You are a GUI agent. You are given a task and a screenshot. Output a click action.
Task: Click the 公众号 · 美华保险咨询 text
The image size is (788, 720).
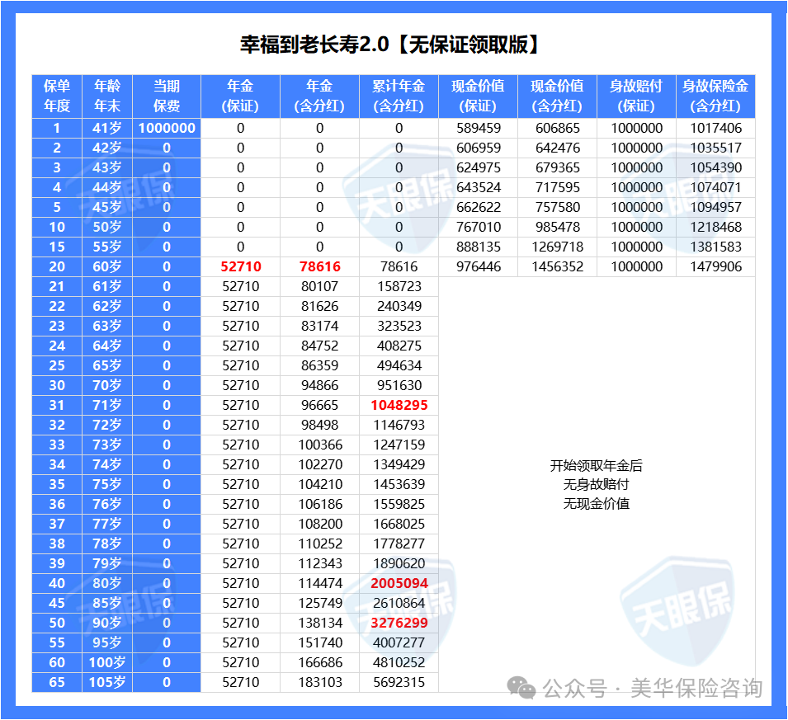tap(652, 688)
